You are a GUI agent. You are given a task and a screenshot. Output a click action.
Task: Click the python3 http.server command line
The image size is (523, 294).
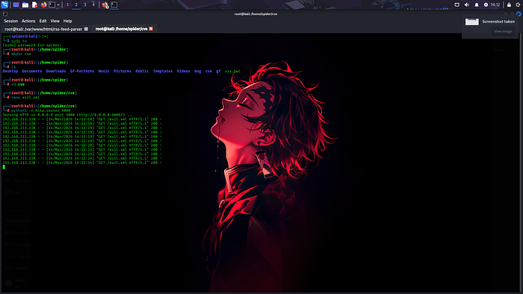point(40,110)
